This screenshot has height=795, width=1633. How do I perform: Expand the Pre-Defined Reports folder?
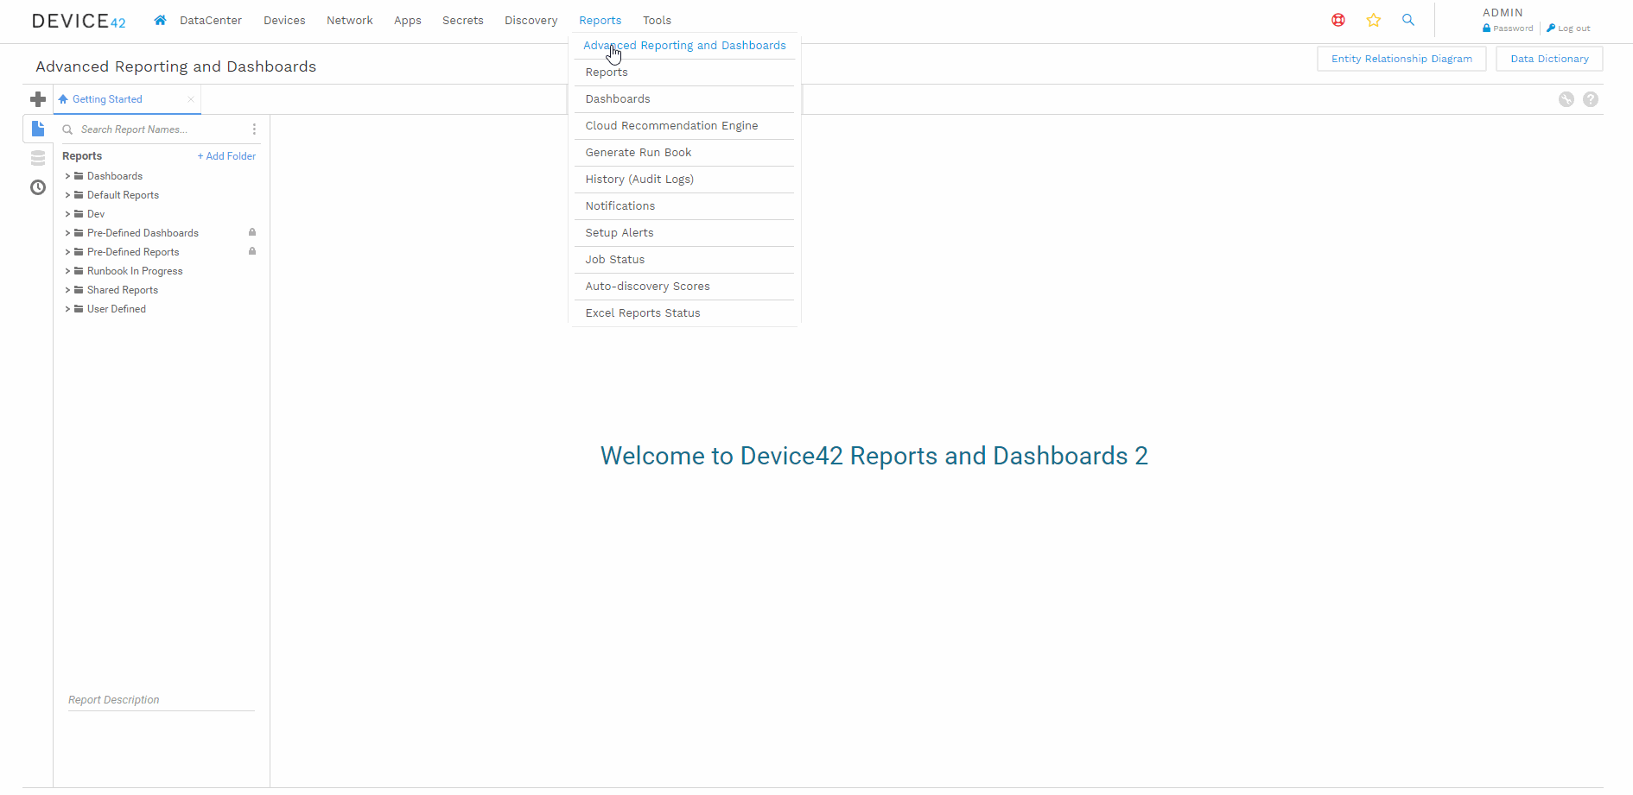click(67, 252)
